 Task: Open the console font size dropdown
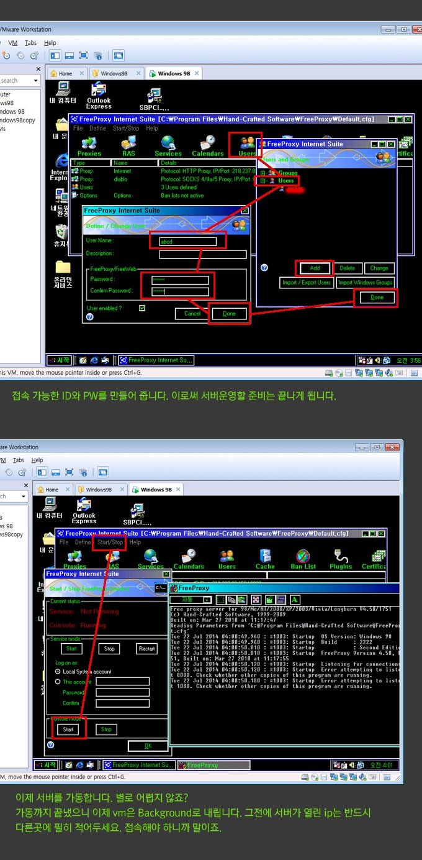[207, 600]
